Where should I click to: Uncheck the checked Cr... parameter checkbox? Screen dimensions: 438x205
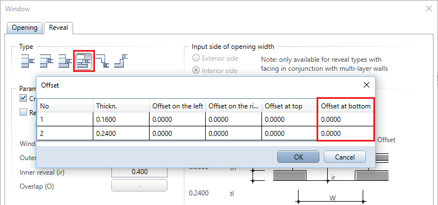click(x=24, y=98)
